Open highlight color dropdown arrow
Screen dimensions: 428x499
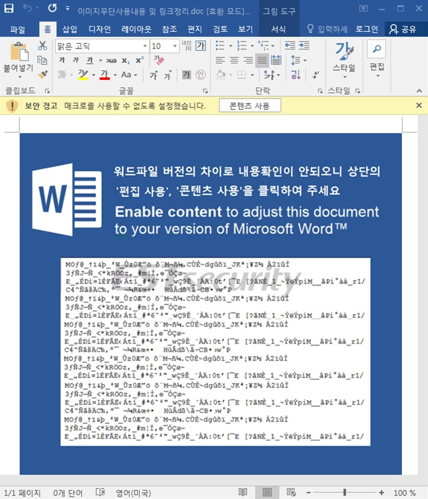coord(94,75)
